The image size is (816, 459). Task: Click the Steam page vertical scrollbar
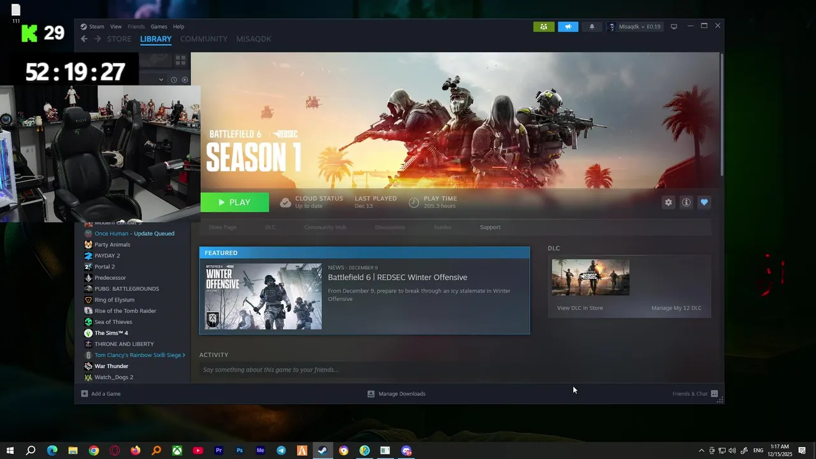click(x=722, y=115)
